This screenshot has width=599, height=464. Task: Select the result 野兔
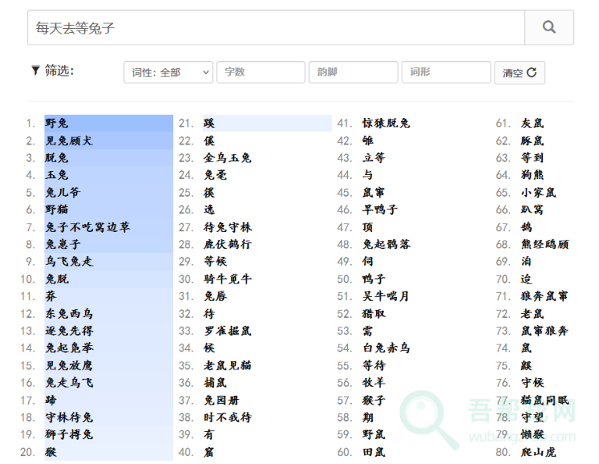(57, 123)
